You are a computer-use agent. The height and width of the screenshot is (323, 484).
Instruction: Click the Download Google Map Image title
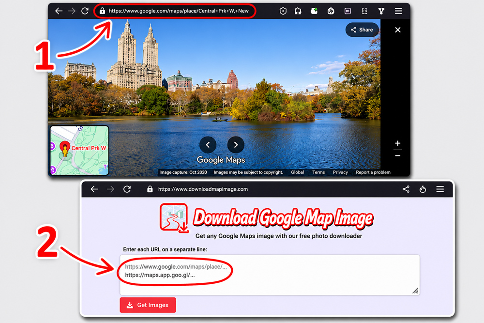click(283, 218)
